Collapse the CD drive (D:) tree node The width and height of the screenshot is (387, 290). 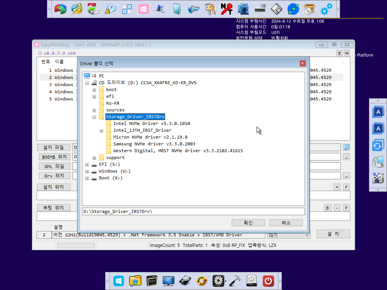tap(87, 83)
